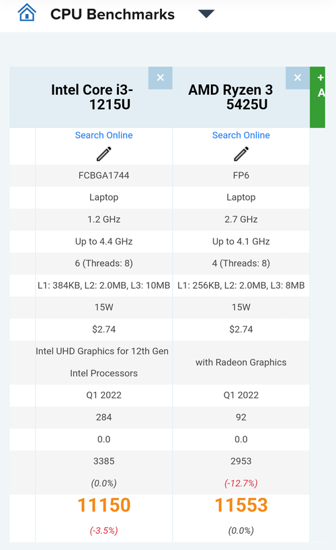Viewport: 336px width, 550px height.
Task: Click the 11553 CPU Mark score
Action: 241,505
